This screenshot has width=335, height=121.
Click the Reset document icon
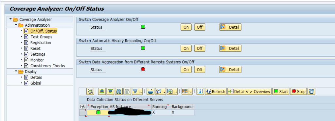point(26,48)
